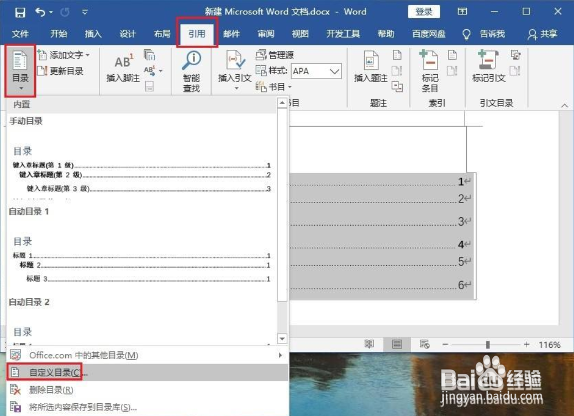Switch to the 视图 tab
The height and width of the screenshot is (416, 574).
(300, 34)
